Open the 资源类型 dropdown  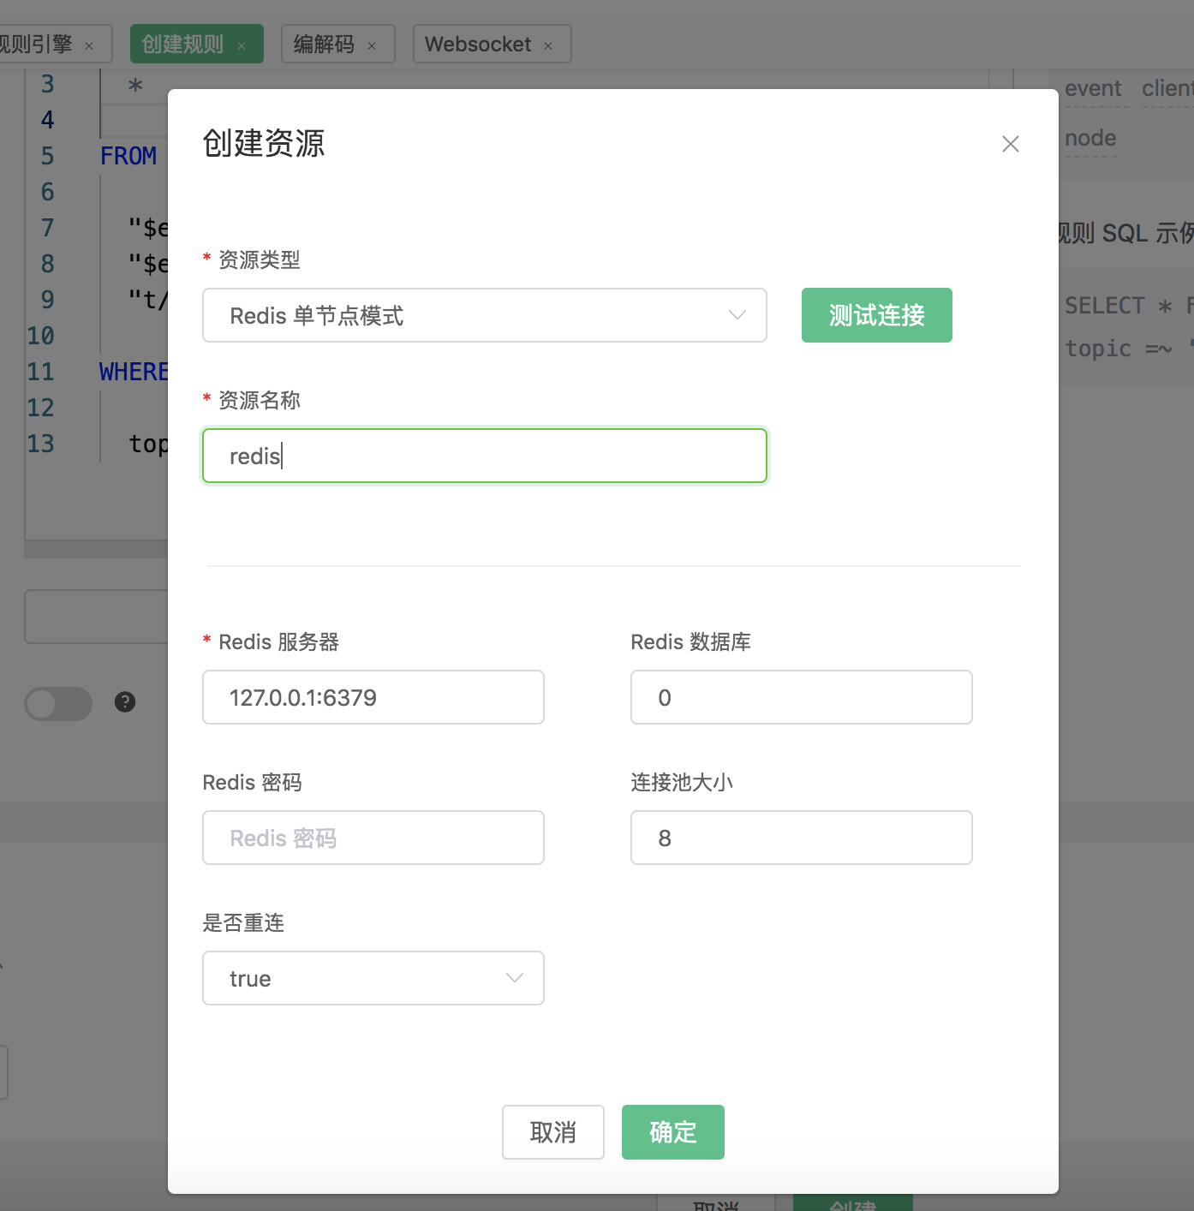pos(485,315)
